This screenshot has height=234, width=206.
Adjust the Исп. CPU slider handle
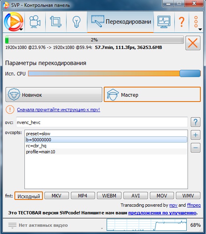tap(190, 73)
